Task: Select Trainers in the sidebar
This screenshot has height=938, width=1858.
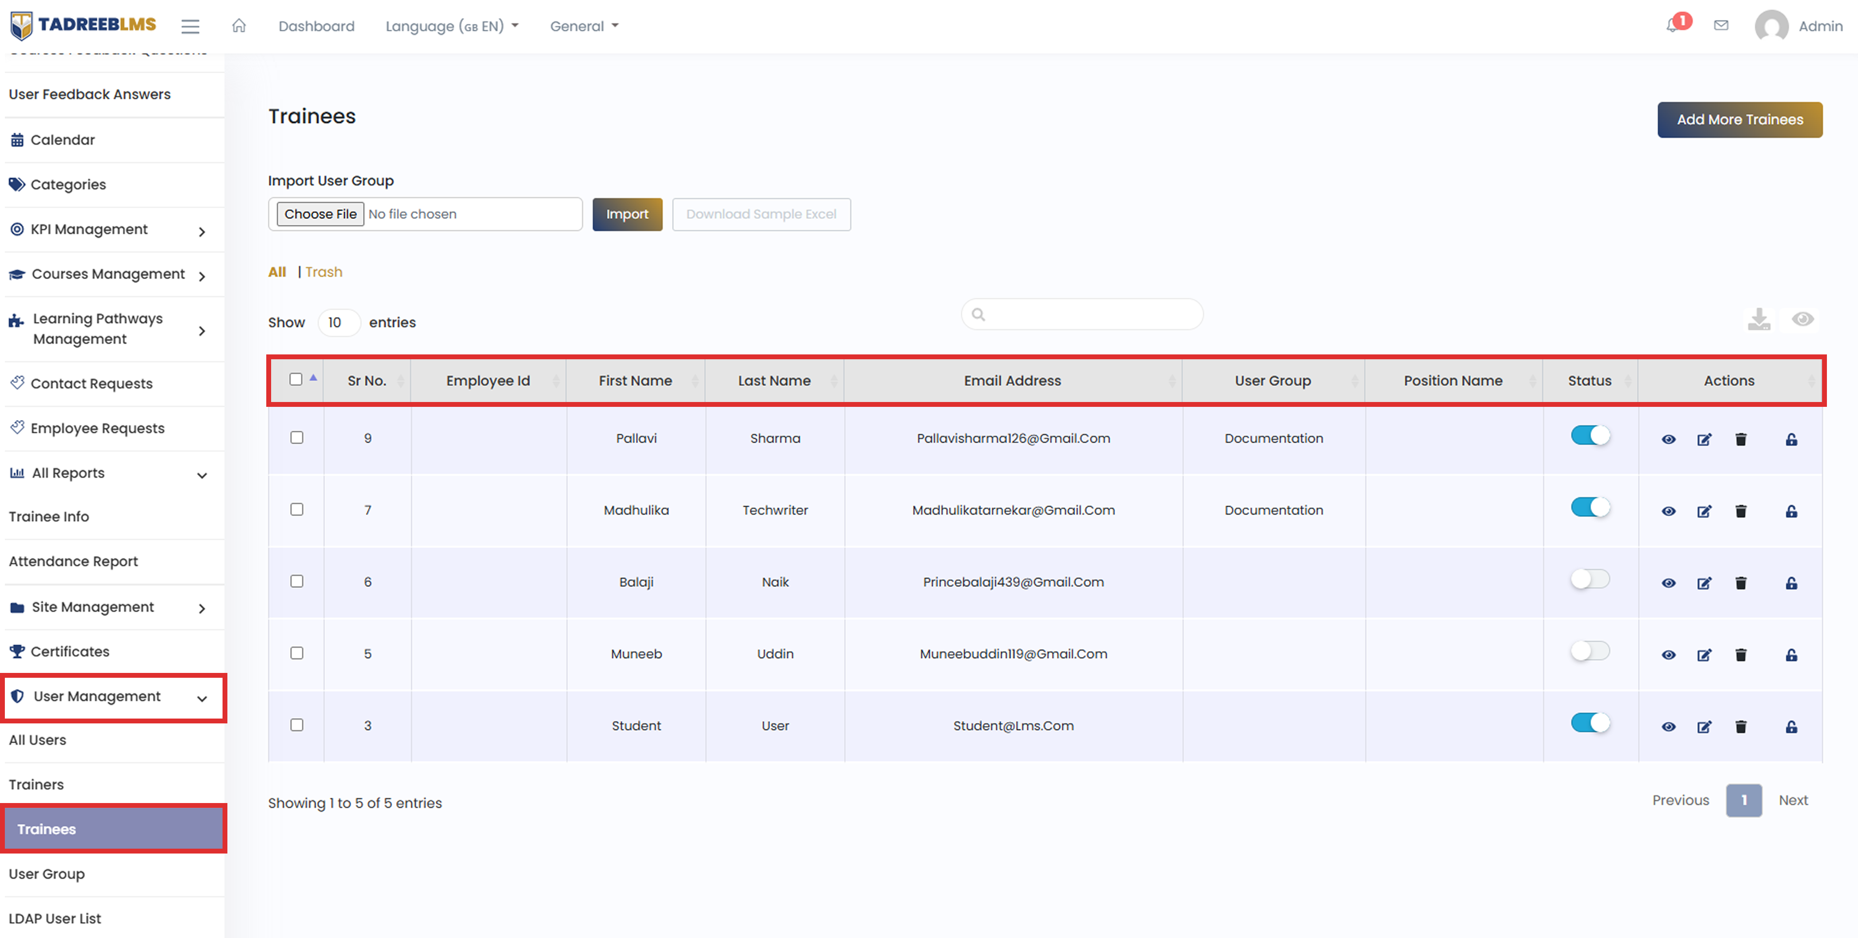Action: point(36,785)
